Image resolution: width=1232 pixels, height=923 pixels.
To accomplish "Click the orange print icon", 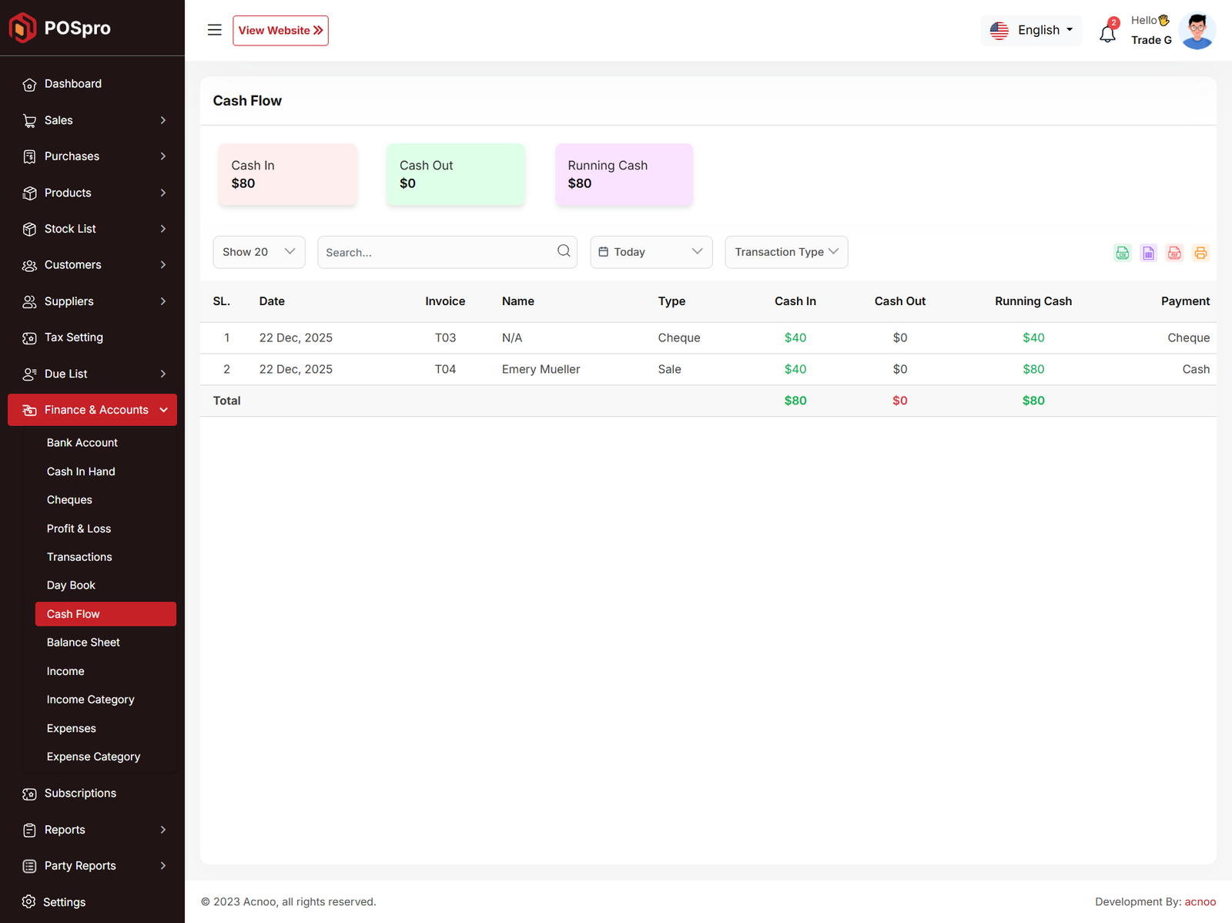I will pyautogui.click(x=1200, y=253).
